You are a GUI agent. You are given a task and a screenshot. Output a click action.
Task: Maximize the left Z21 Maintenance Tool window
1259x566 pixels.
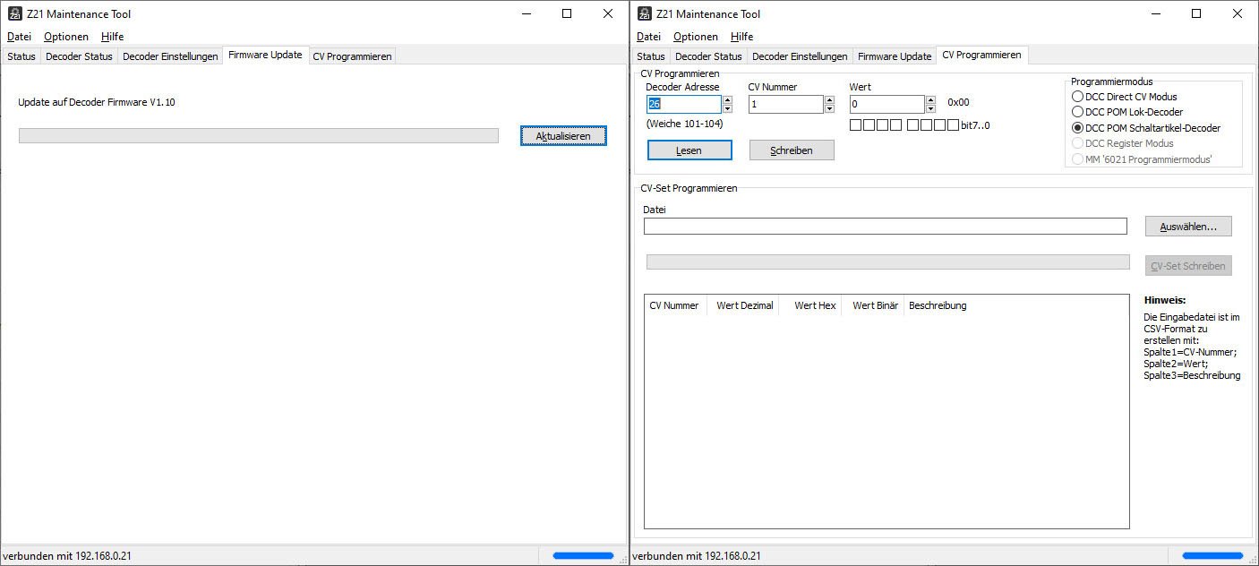pos(567,13)
